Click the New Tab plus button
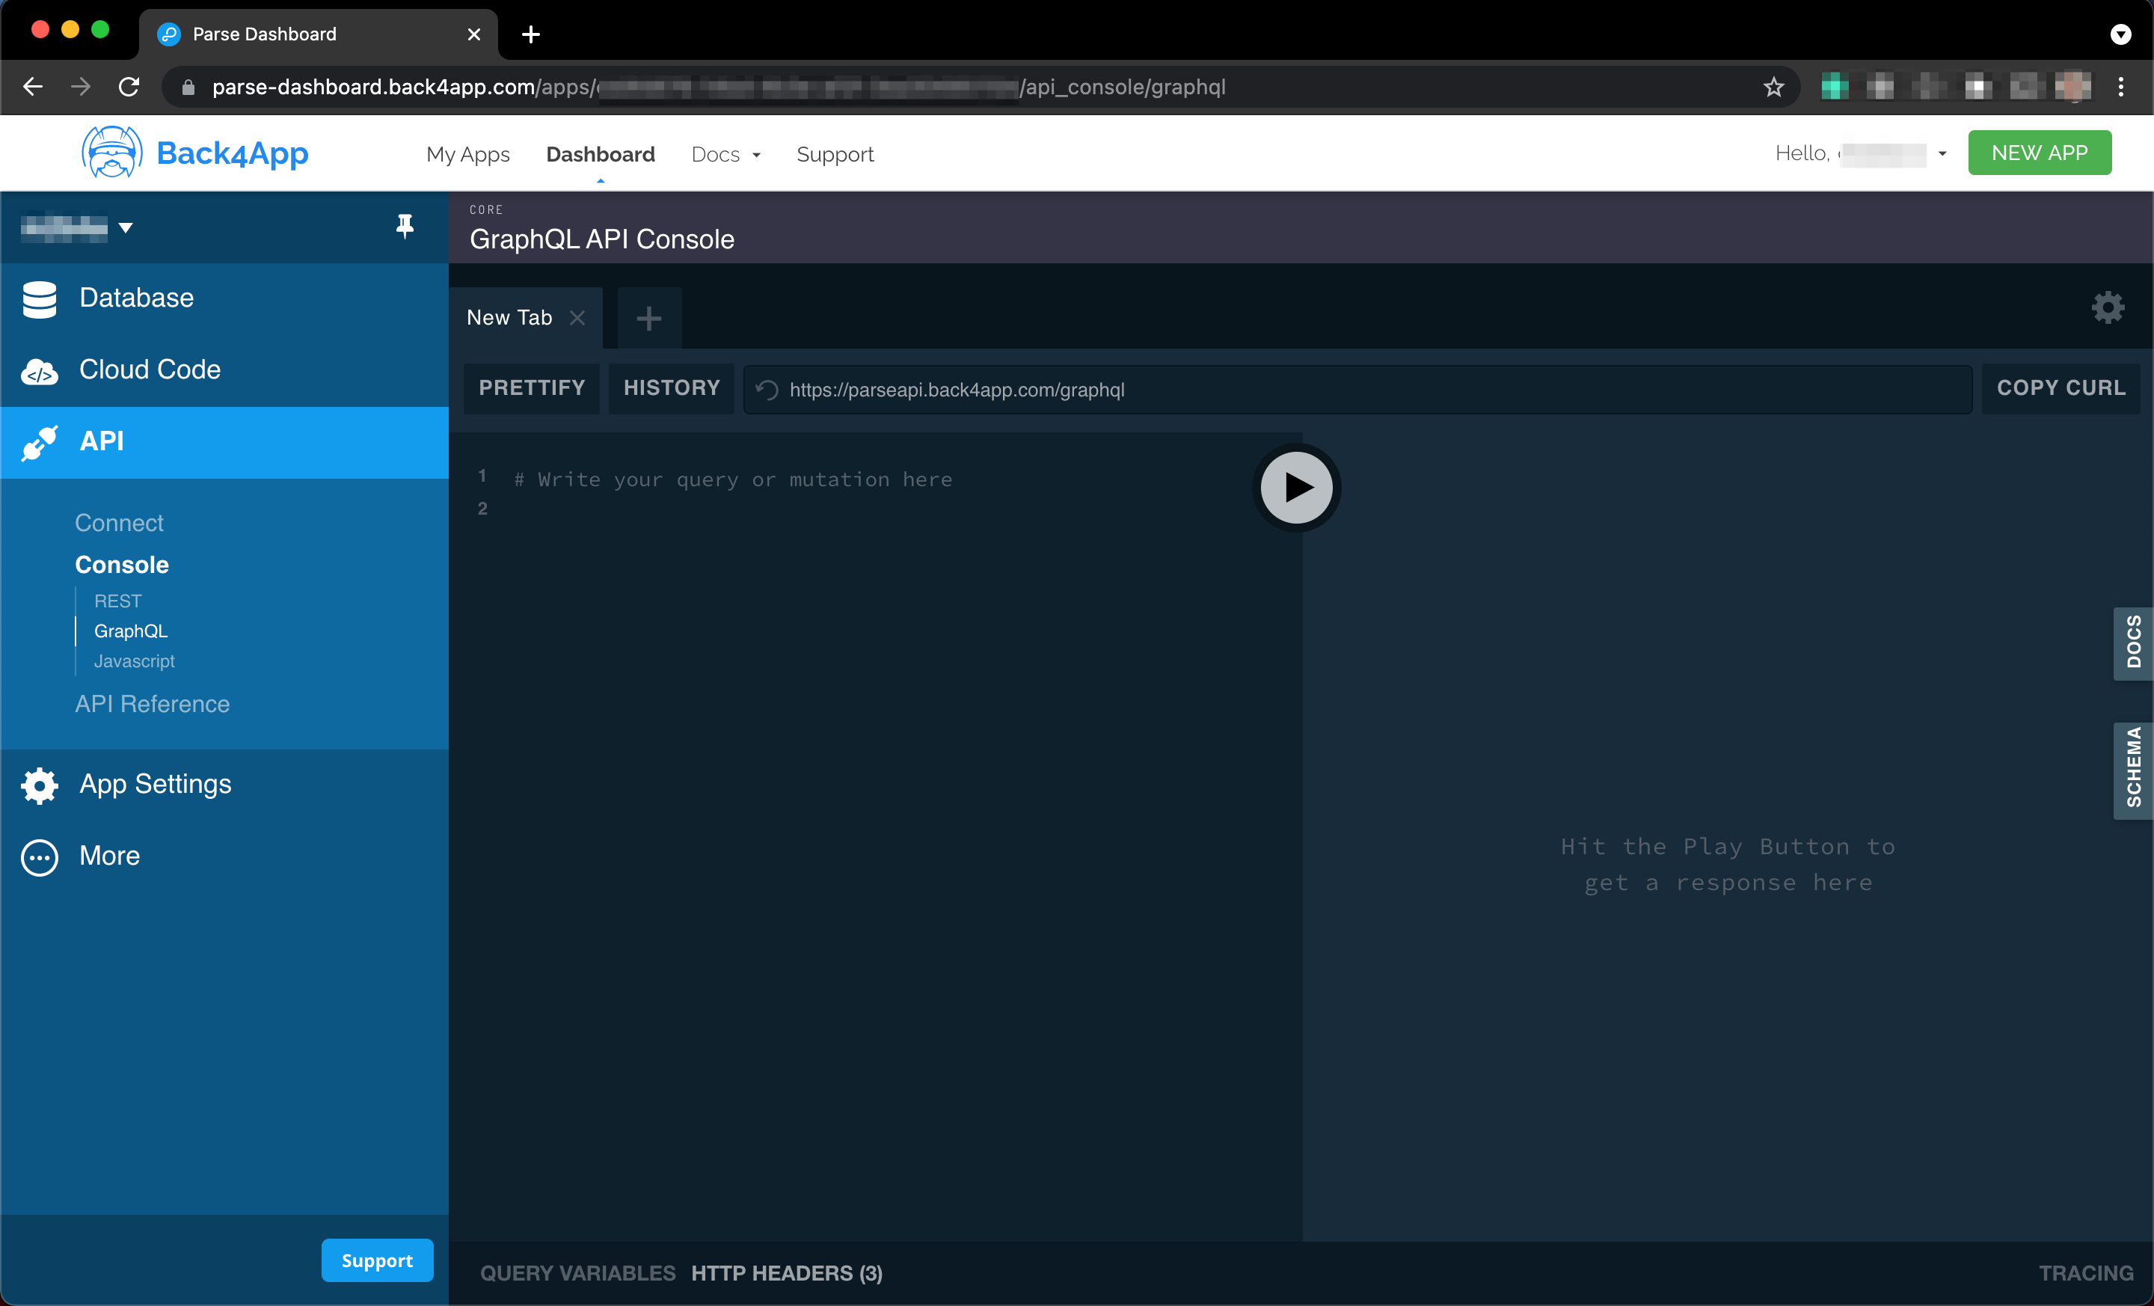Viewport: 2154px width, 1306px height. point(649,319)
